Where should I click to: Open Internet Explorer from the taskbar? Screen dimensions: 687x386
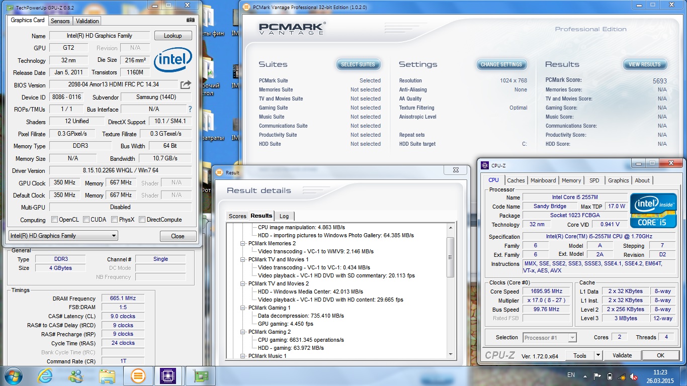[x=46, y=376]
